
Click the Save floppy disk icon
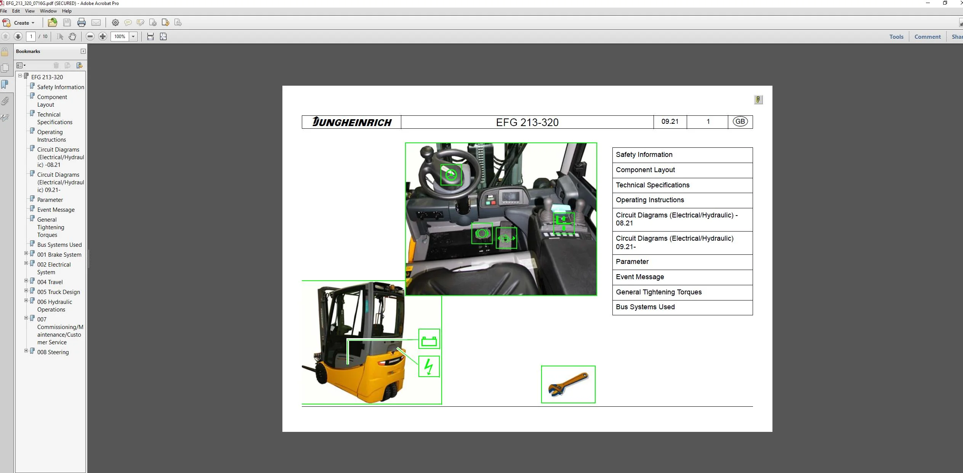tap(67, 22)
